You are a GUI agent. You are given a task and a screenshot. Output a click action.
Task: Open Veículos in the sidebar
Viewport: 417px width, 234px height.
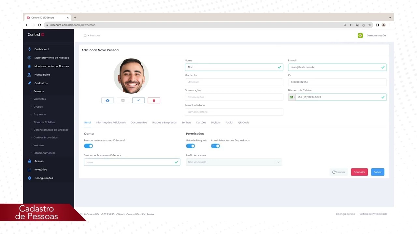39,145
